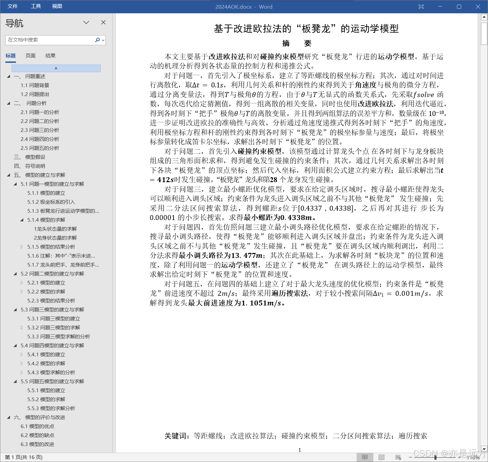Viewport: 488px width, 462px height.
Task: Click the search magnifier icon in navigation
Action: pos(97,40)
